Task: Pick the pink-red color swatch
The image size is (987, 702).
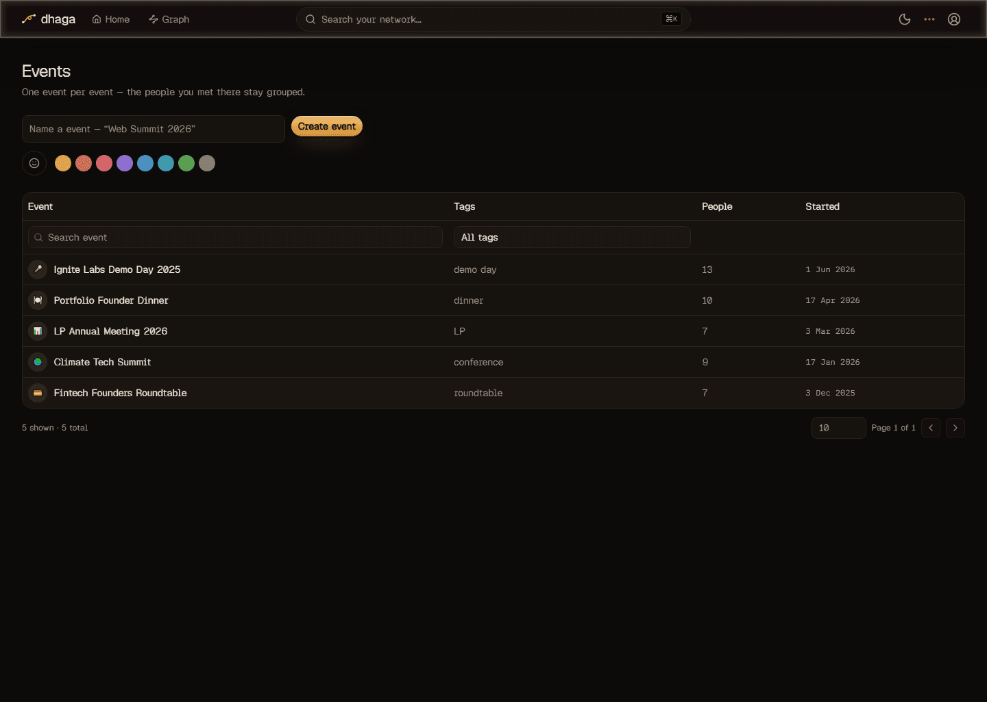Action: click(104, 163)
